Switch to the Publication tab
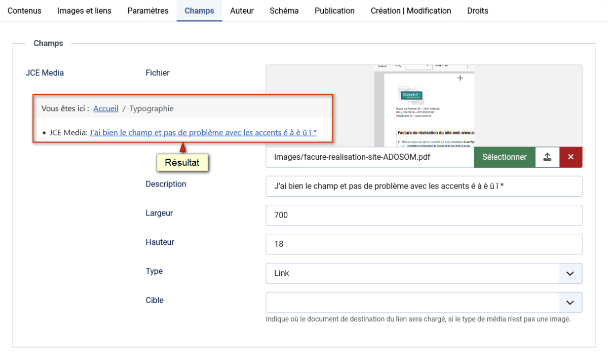 (x=334, y=11)
